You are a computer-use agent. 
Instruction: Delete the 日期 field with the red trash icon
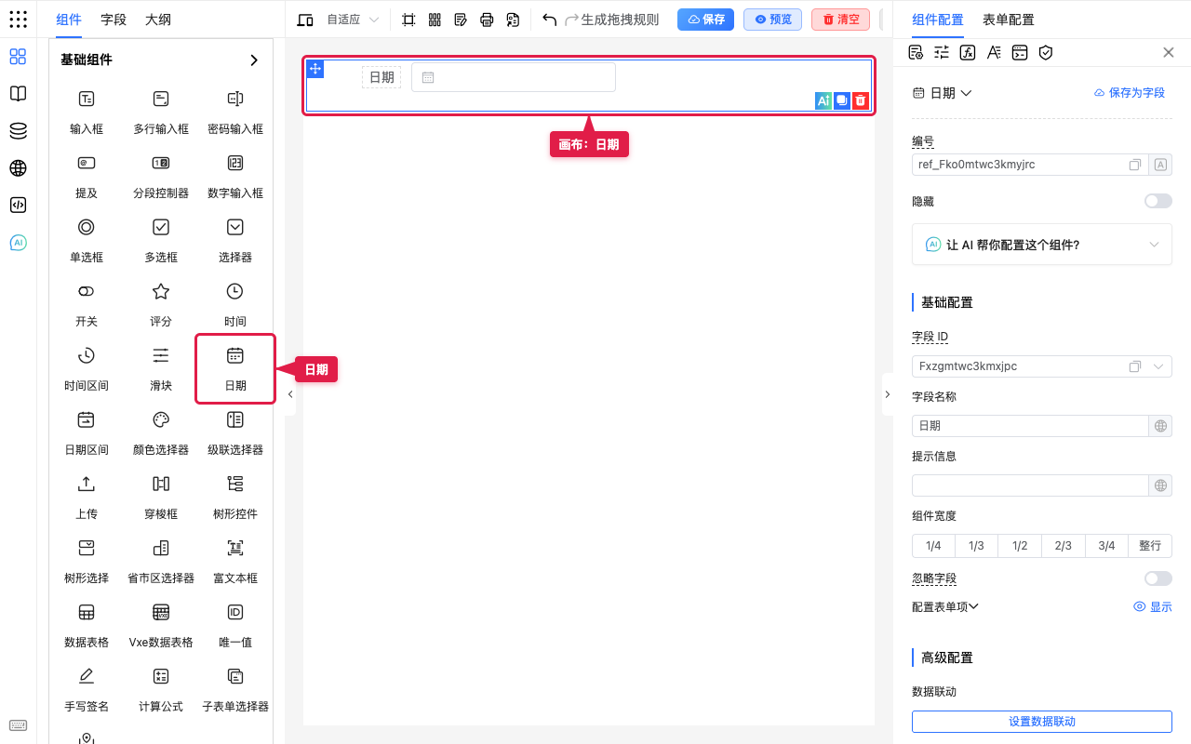tap(861, 100)
